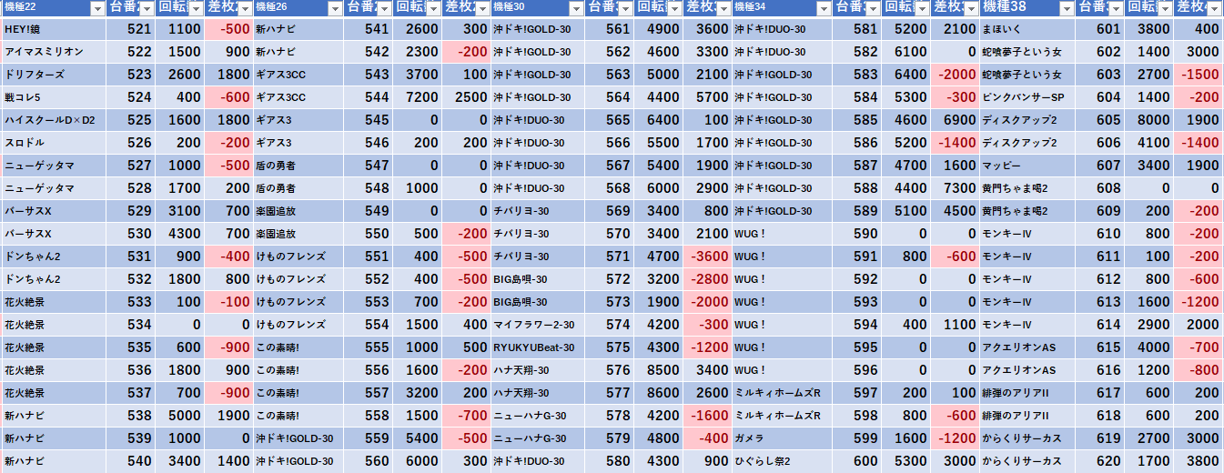Image resolution: width=1224 pixels, height=473 pixels.
Task: Click machine number cell 535
Action: tap(131, 347)
